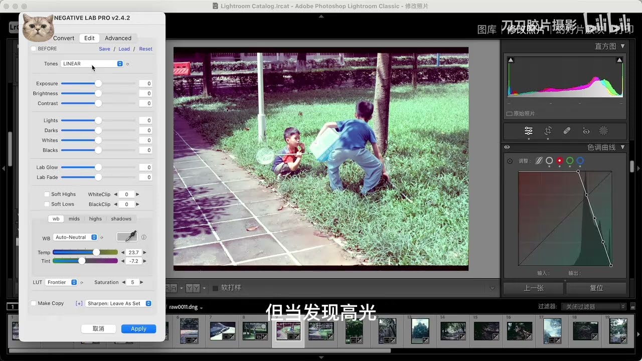Click the Save settings link
This screenshot has height=361, width=642.
(104, 49)
